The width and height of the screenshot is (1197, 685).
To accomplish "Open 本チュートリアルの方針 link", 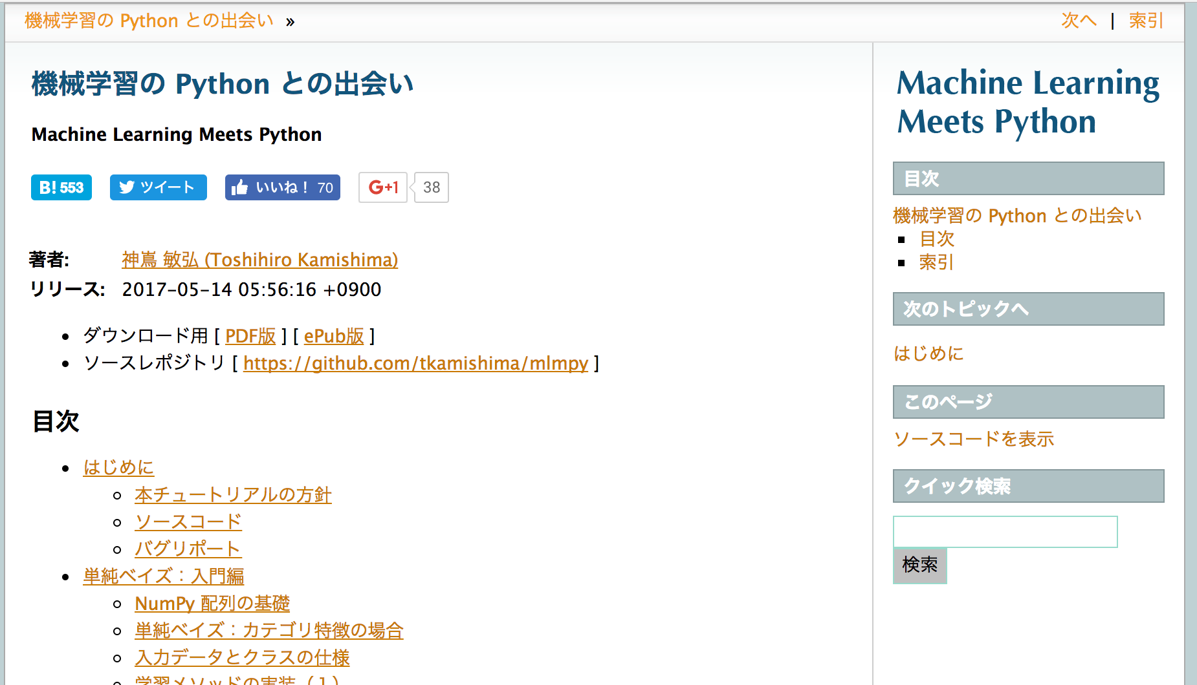I will (x=233, y=494).
